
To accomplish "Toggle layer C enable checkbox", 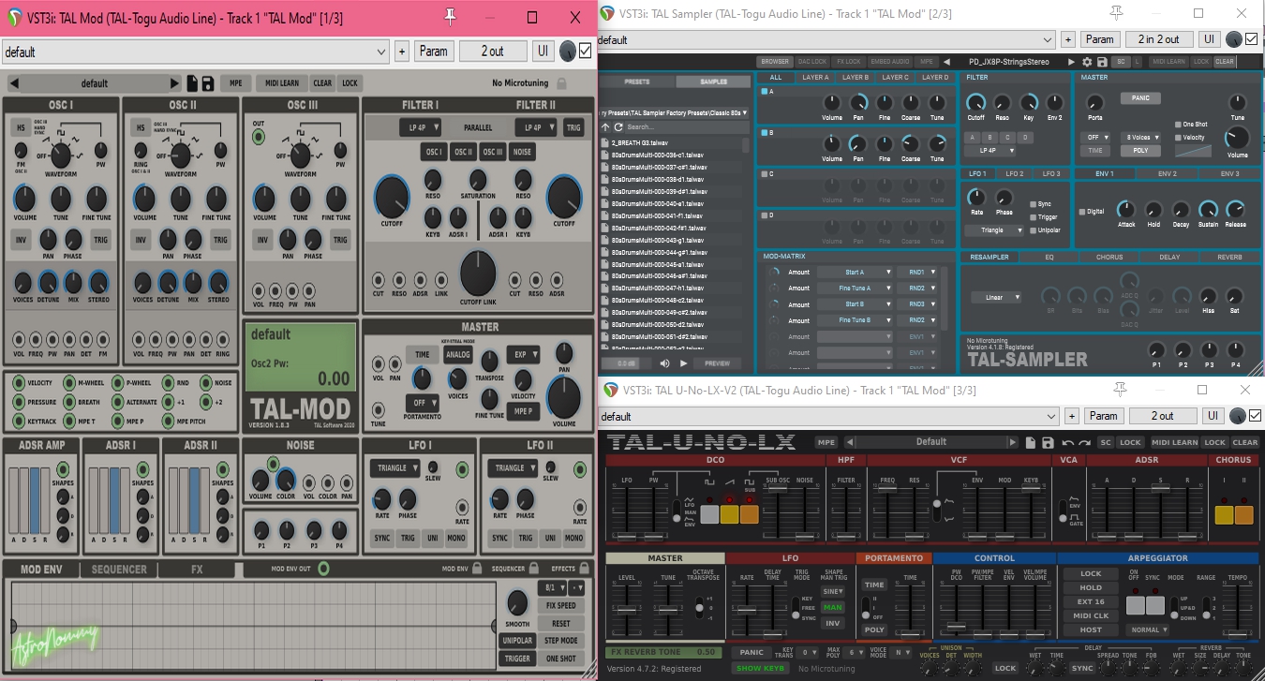I will [765, 173].
